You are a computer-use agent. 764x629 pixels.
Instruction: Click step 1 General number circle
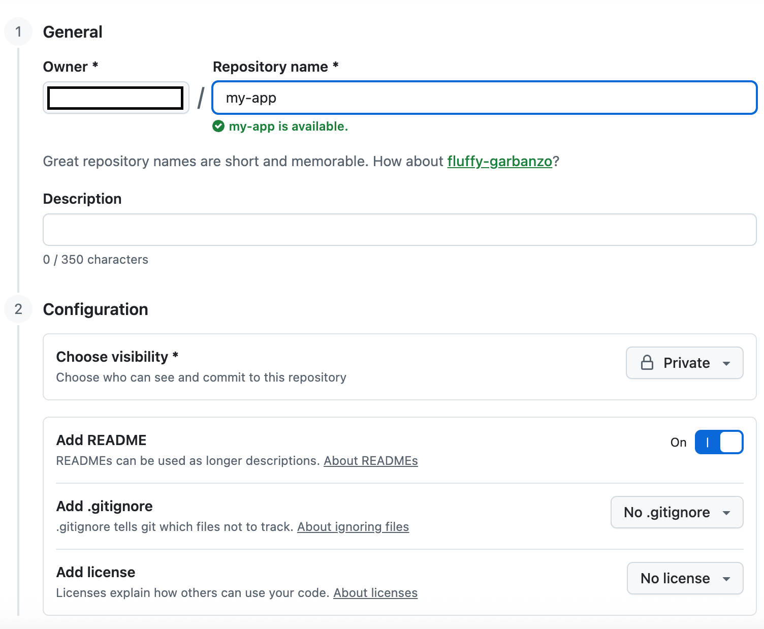19,32
